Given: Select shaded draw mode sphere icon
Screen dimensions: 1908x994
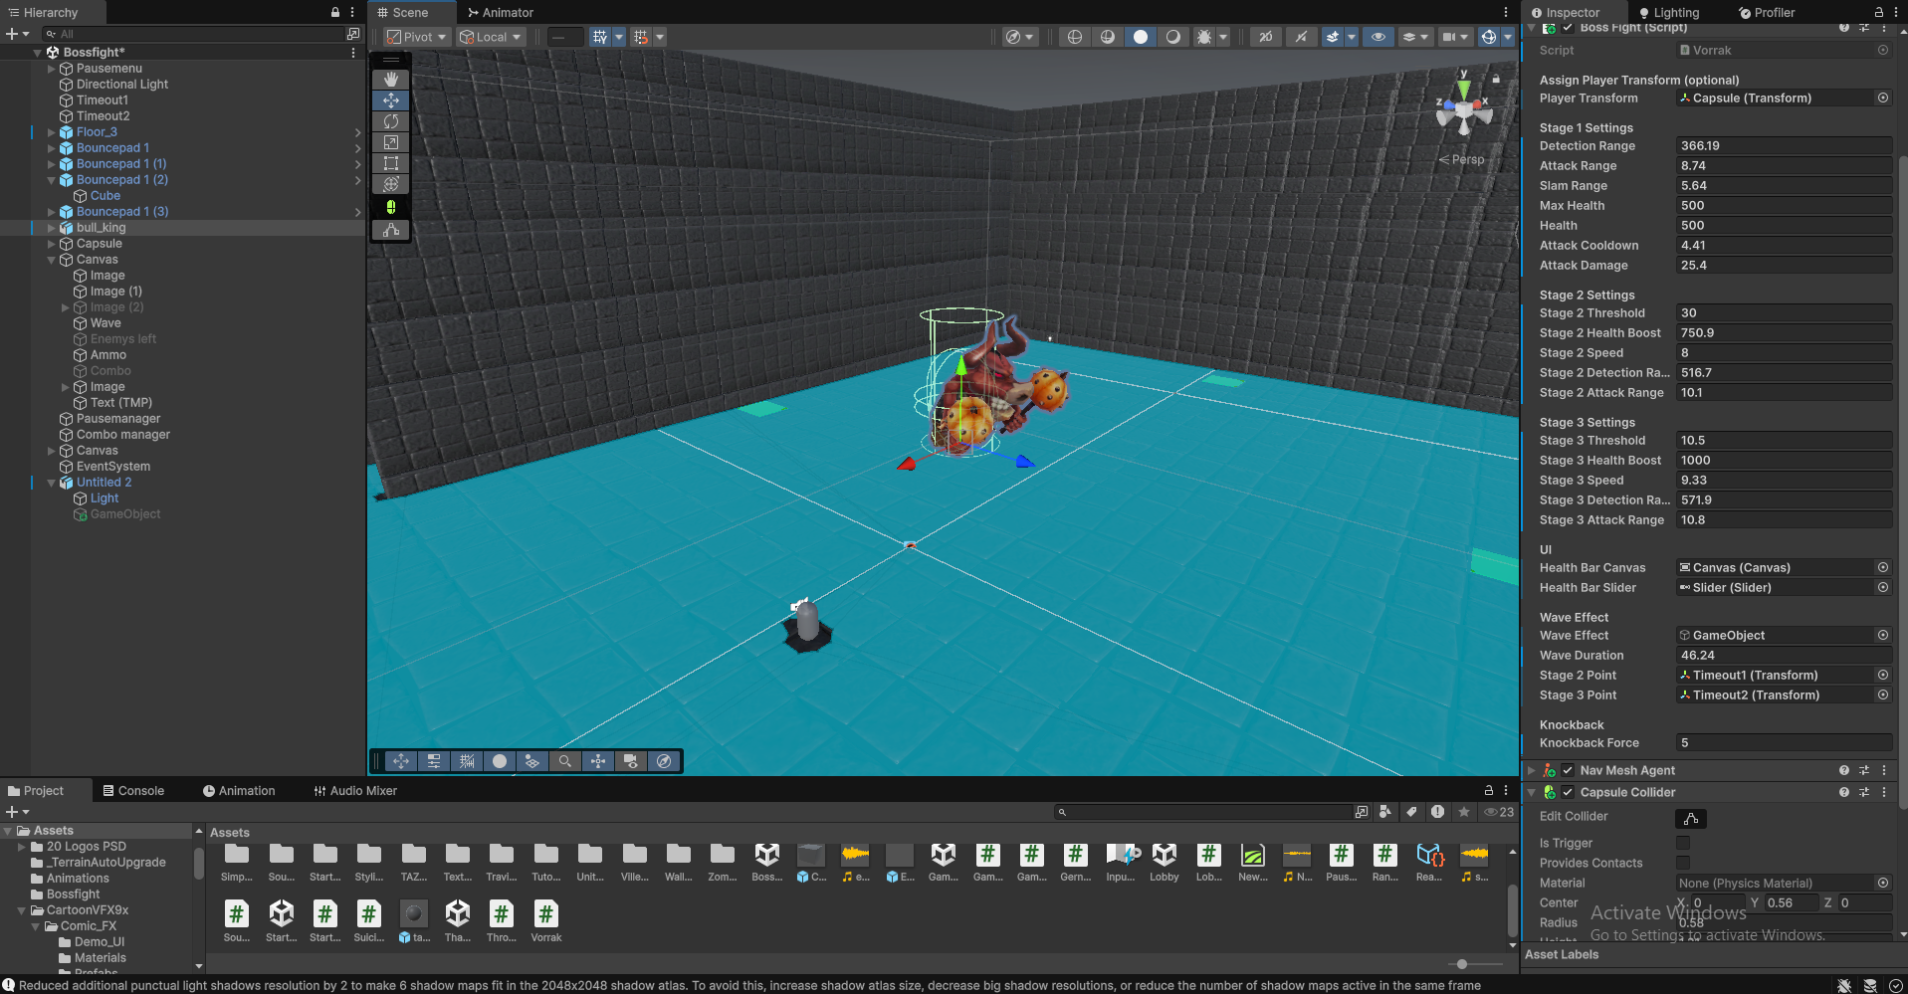Looking at the screenshot, I should [1141, 37].
